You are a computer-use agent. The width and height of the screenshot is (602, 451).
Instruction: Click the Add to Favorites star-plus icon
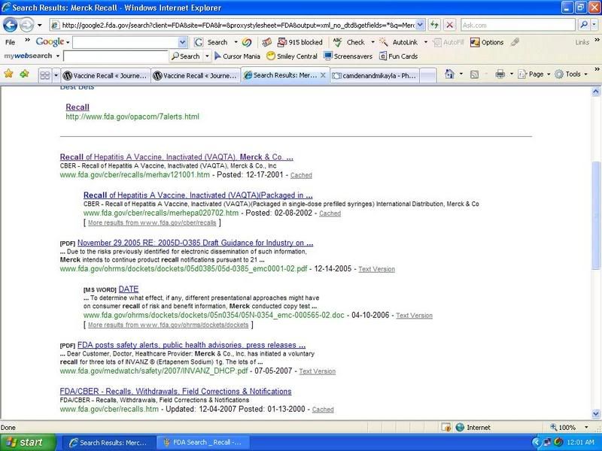pyautogui.click(x=24, y=74)
